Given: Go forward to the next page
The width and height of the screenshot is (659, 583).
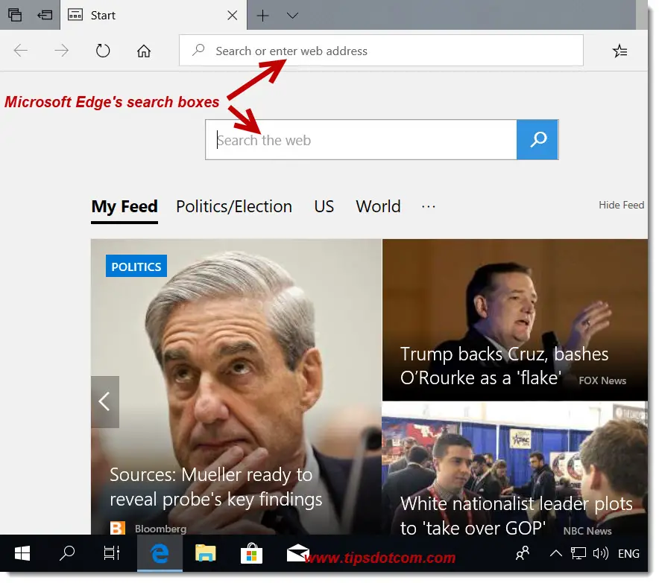Looking at the screenshot, I should tap(61, 51).
